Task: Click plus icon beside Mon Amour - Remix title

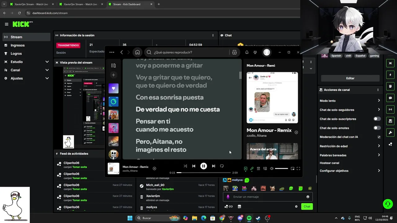Action: 296,132
